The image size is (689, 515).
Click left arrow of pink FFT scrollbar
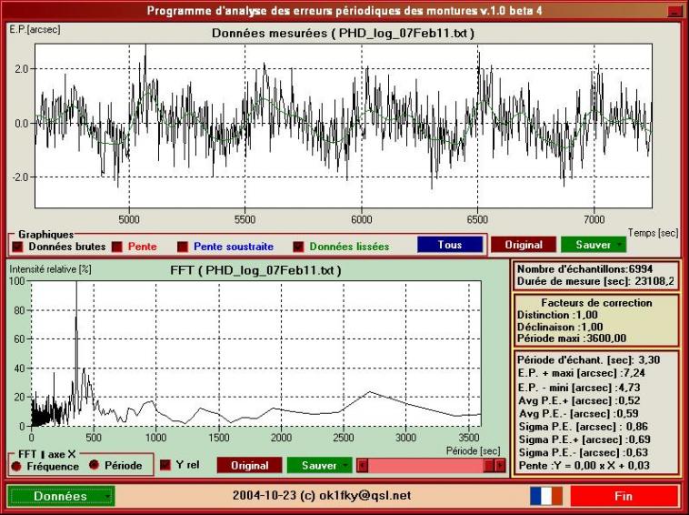362,465
